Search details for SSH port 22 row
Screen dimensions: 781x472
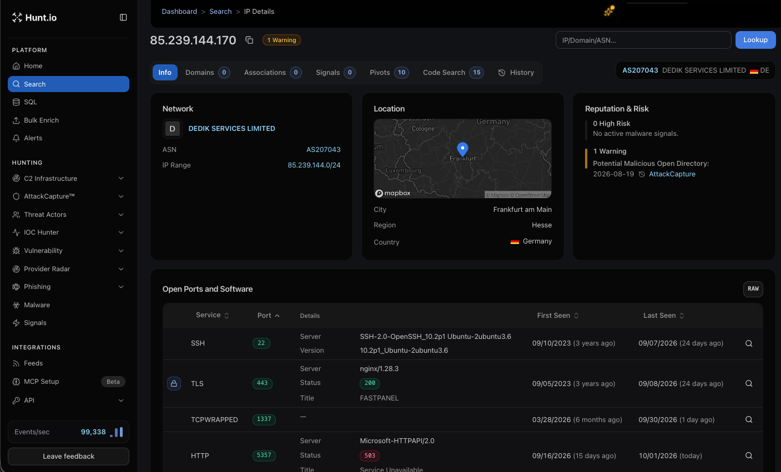(x=749, y=343)
